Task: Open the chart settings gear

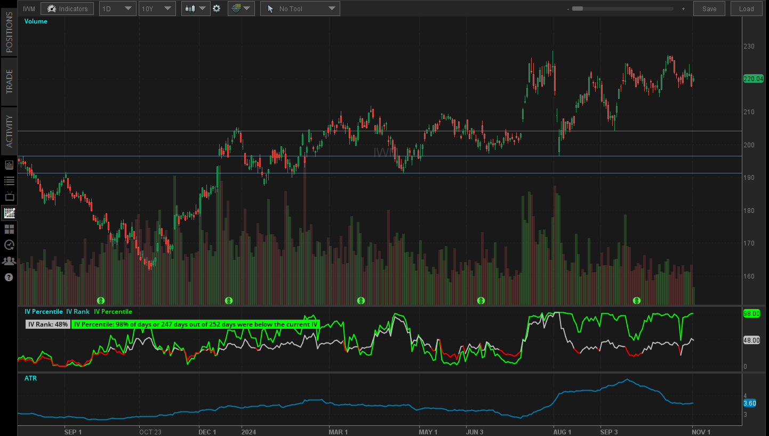Action: (218, 8)
